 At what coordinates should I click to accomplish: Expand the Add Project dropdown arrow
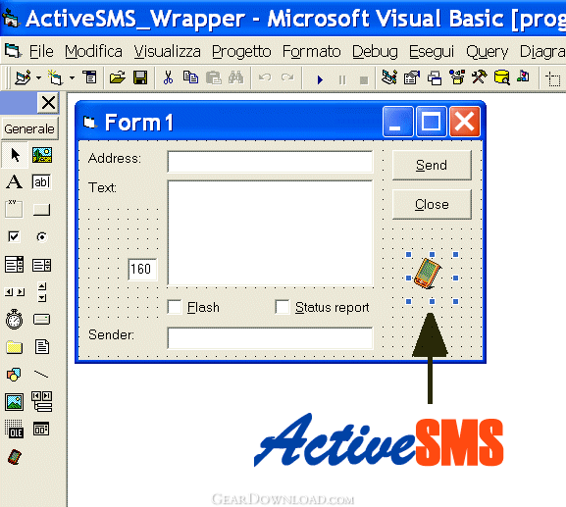point(38,77)
